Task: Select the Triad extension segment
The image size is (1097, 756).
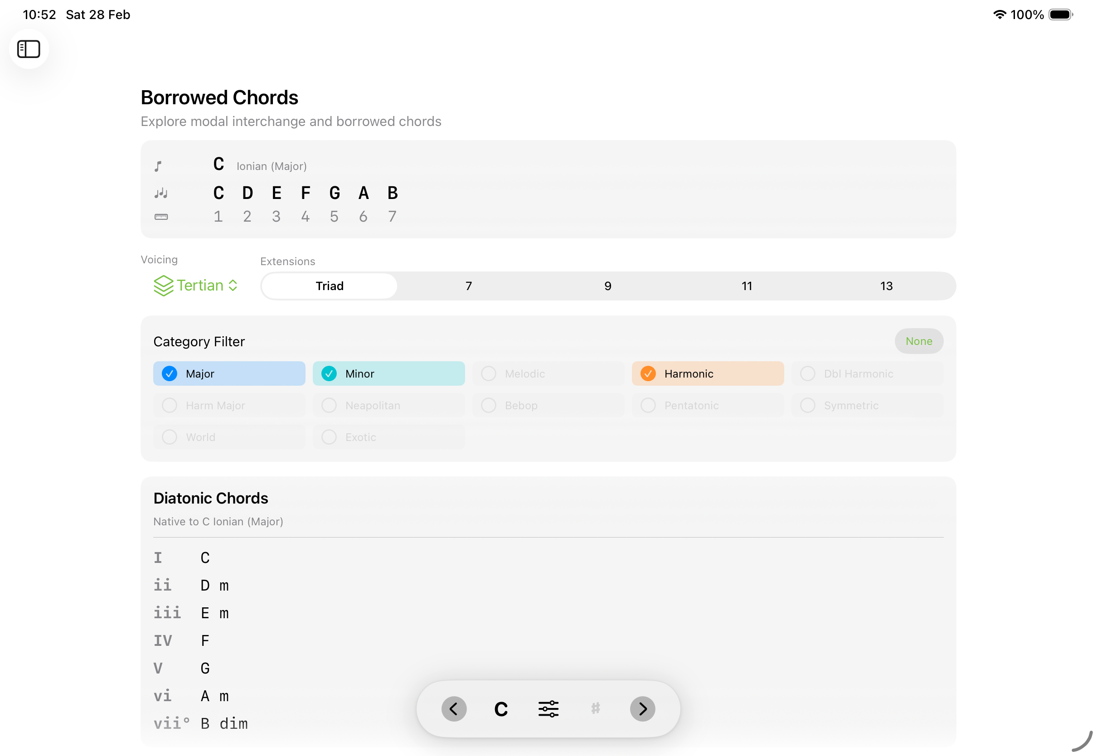Action: point(330,286)
